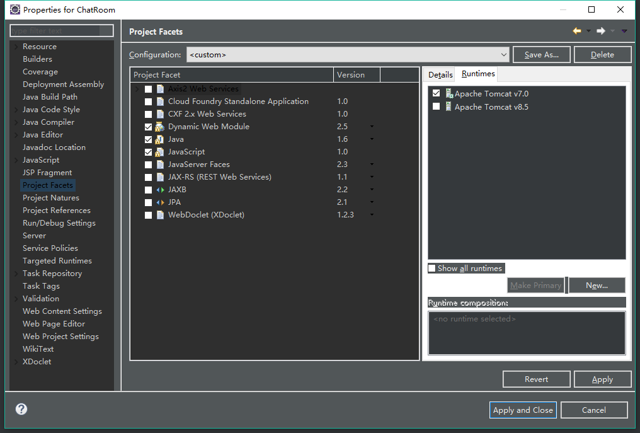
Task: Click the JAX-RS facet document icon
Action: coord(161,177)
